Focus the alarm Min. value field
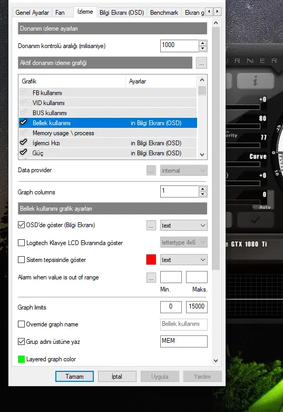 (171, 277)
